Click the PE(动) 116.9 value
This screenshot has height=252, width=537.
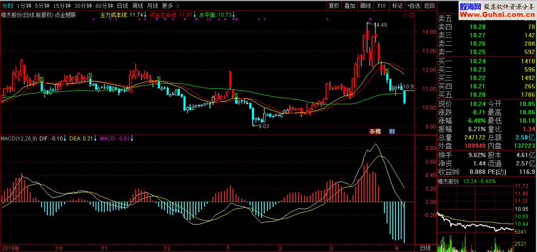pyautogui.click(x=527, y=172)
